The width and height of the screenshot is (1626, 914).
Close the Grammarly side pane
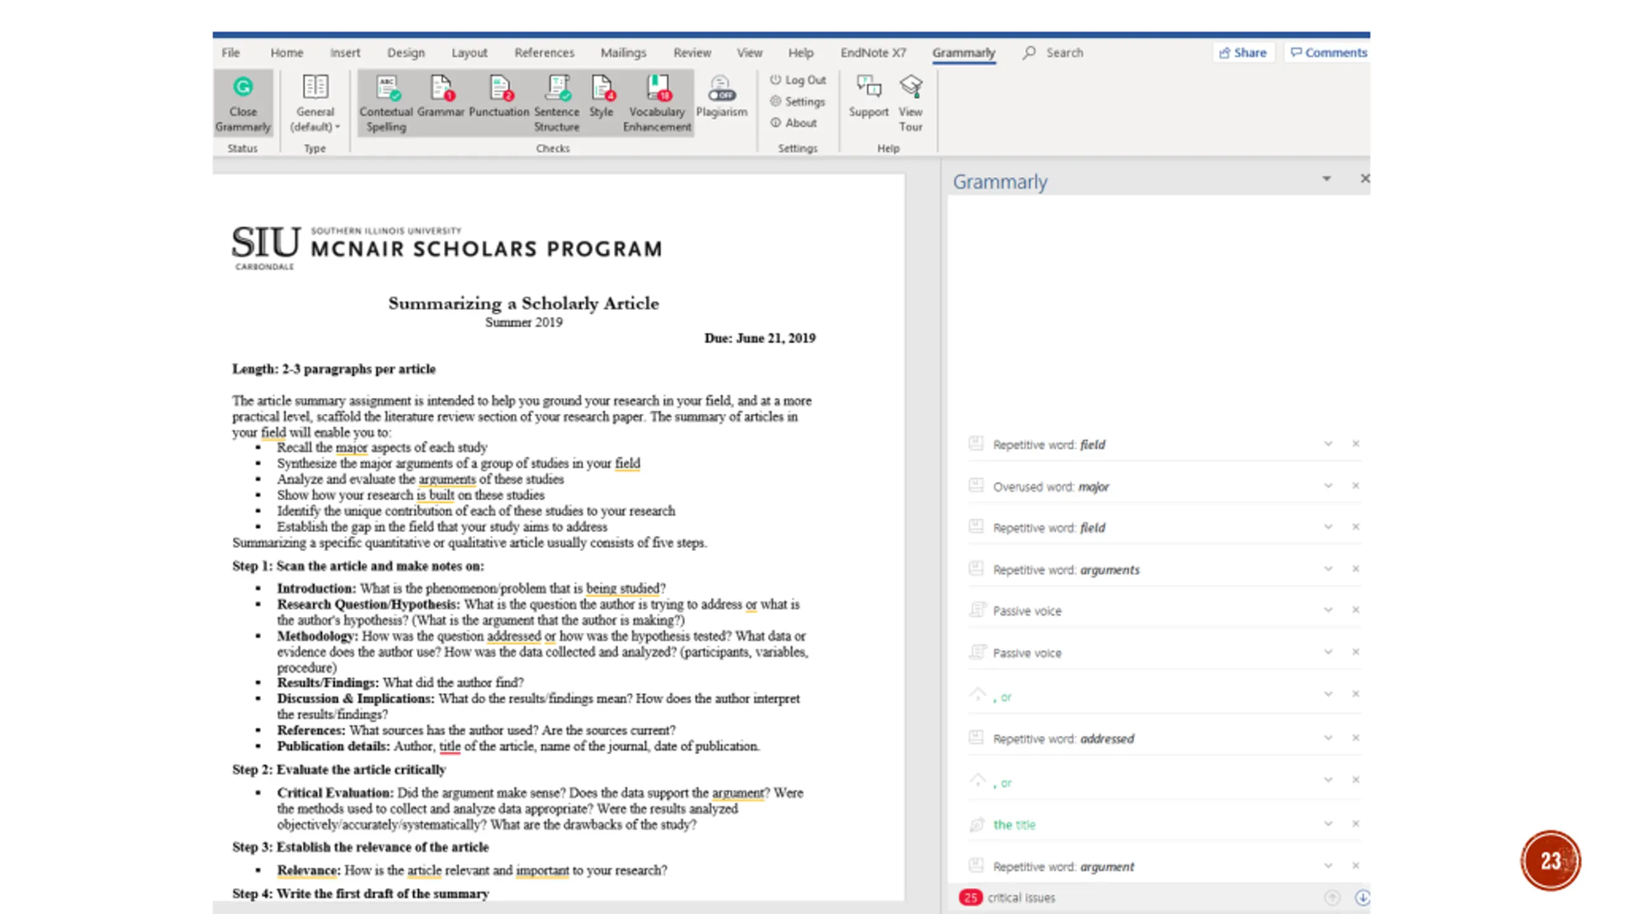click(1364, 179)
